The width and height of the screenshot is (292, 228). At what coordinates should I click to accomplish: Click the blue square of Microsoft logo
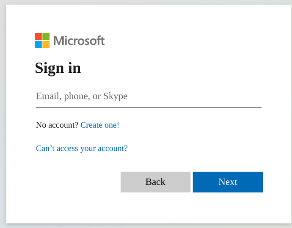tap(38, 44)
